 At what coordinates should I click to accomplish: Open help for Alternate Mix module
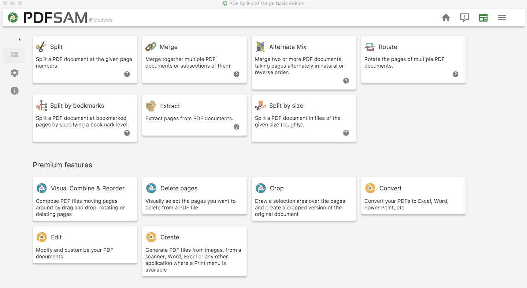(346, 81)
